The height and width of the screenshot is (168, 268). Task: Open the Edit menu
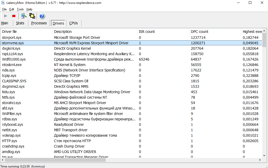(12, 9)
